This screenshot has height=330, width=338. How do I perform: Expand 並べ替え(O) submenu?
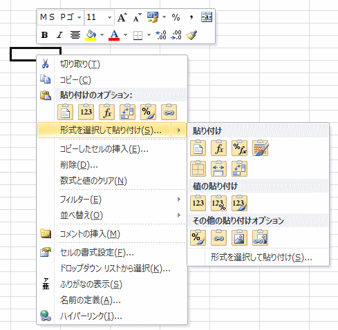pyautogui.click(x=112, y=215)
